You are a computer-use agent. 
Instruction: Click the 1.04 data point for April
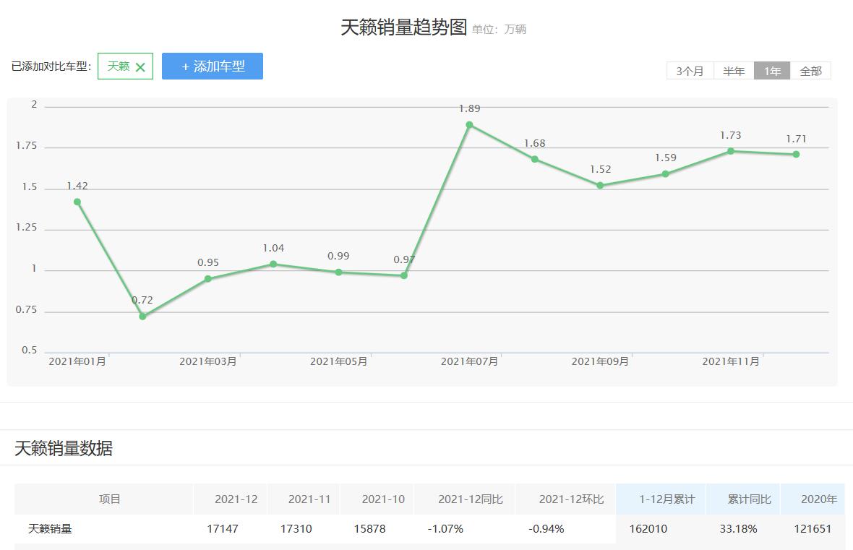click(272, 264)
